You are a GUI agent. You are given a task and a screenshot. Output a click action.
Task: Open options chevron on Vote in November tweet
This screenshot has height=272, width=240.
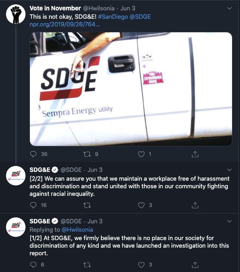coord(229,8)
